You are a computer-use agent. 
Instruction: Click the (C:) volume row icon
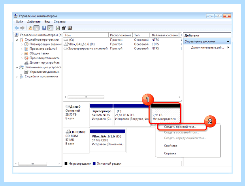[x=66, y=40]
